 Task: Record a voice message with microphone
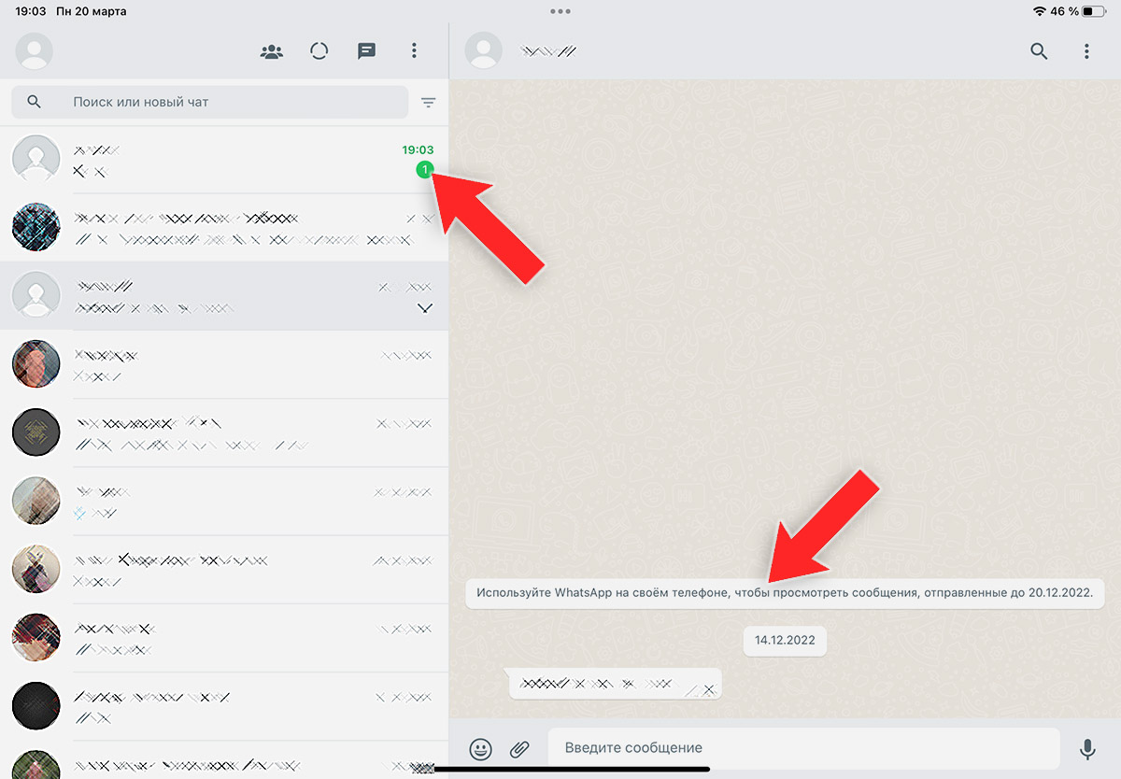tap(1087, 748)
